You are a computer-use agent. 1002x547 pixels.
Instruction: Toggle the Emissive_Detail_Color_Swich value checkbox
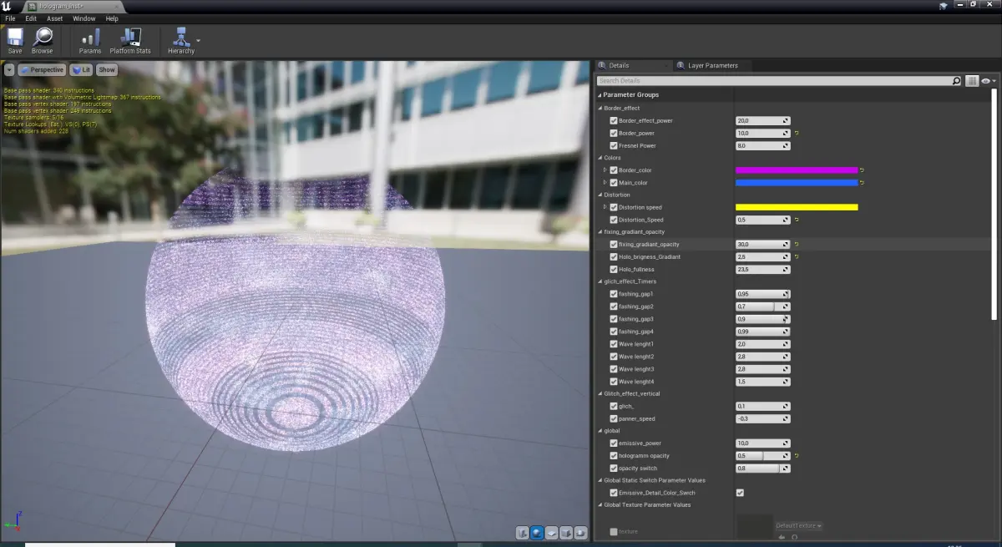[740, 493]
